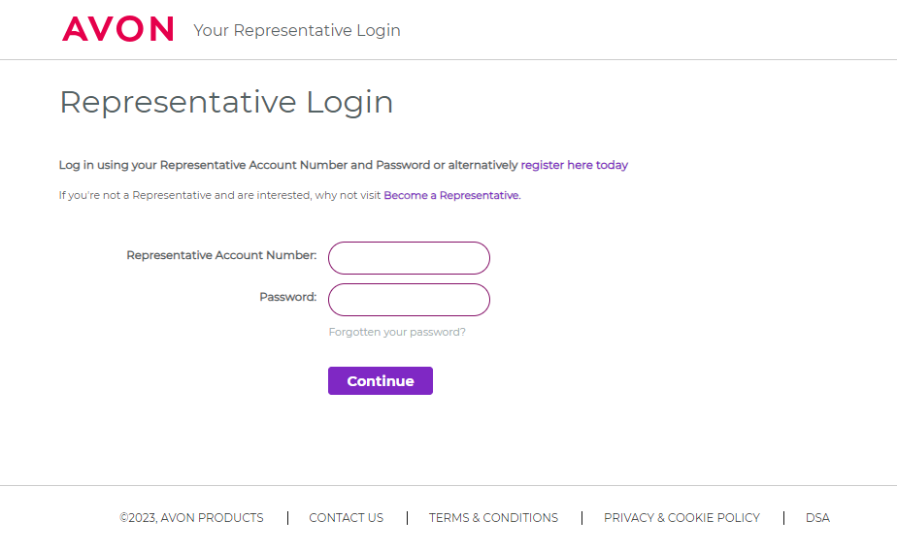Click the separator between CONTACT US and TERMS & CONDITIONS

click(x=407, y=518)
